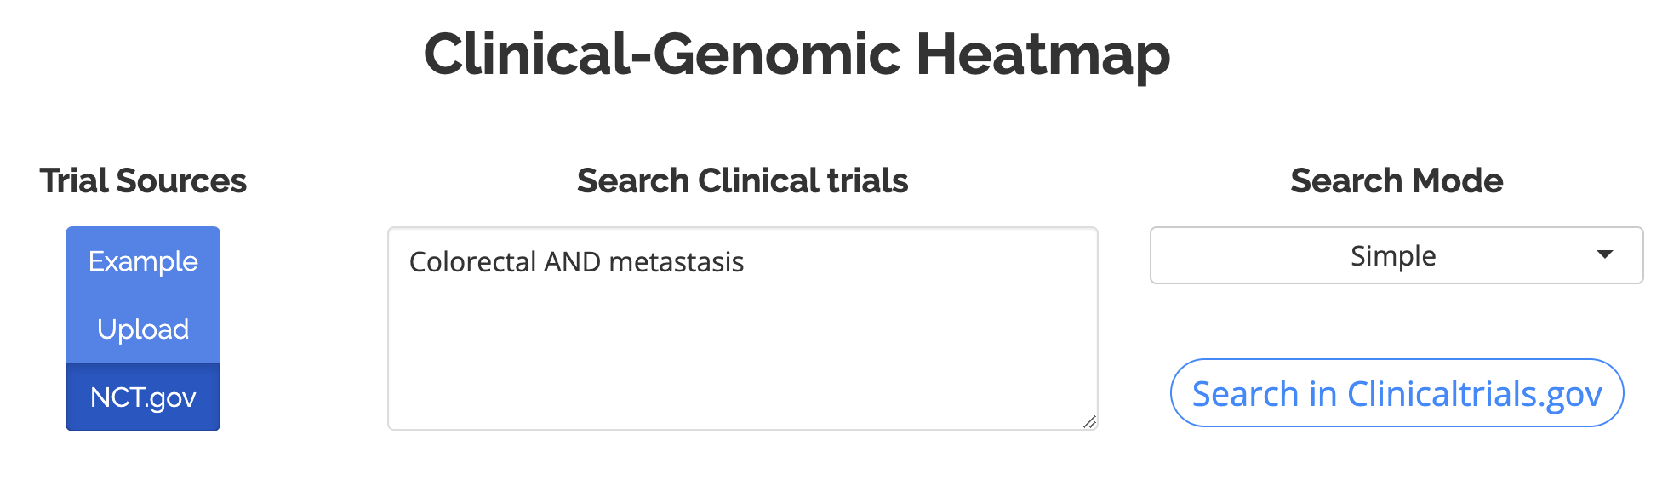Choose the NCT.gov trial source
The width and height of the screenshot is (1668, 480).
[x=143, y=397]
